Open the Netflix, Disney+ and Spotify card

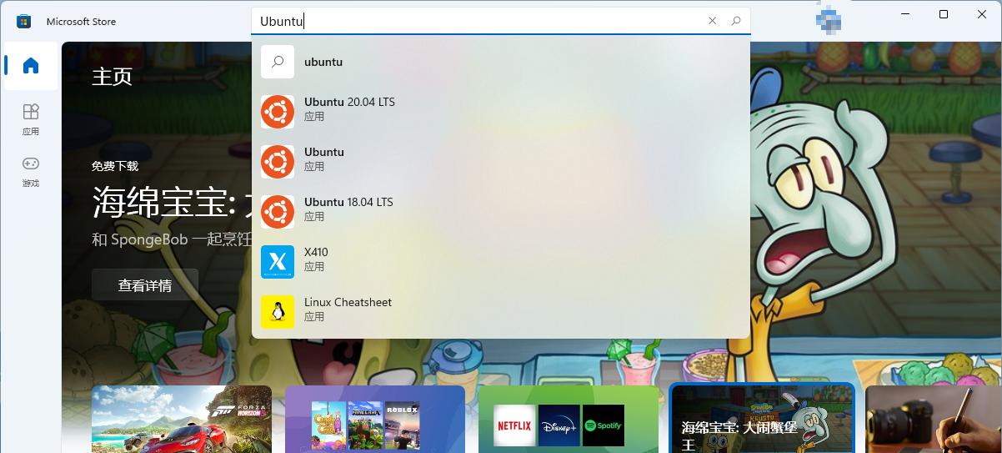[569, 419]
